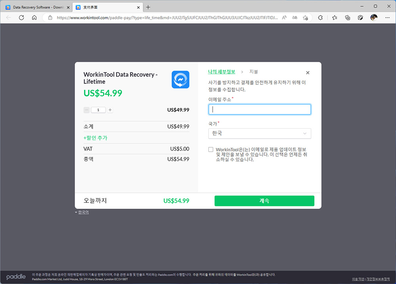Open the translate page icon
Image resolution: width=396 pixels, height=284 pixels.
tap(295, 18)
